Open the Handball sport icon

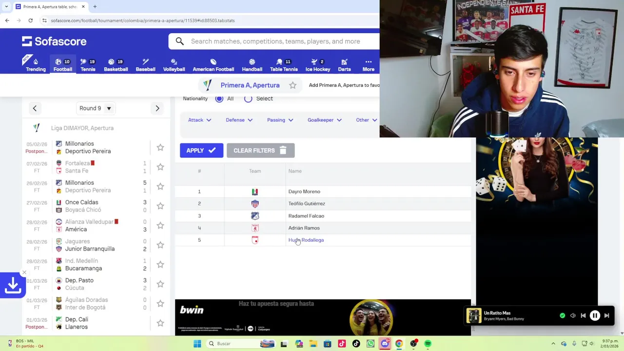tap(252, 65)
